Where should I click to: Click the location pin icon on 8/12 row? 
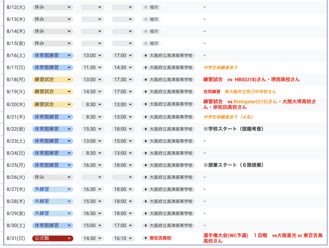click(146, 7)
